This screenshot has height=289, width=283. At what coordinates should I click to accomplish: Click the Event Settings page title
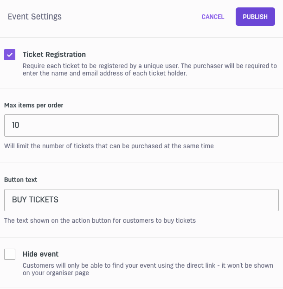coord(35,17)
